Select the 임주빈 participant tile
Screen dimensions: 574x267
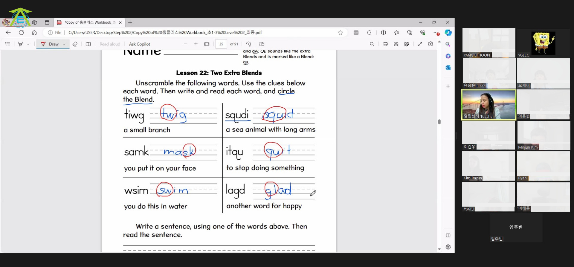516,228
